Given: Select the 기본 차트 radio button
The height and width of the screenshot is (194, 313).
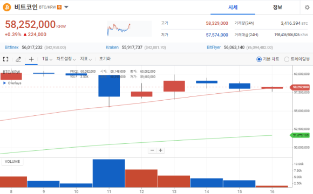Looking at the screenshot, I should 259,59.
